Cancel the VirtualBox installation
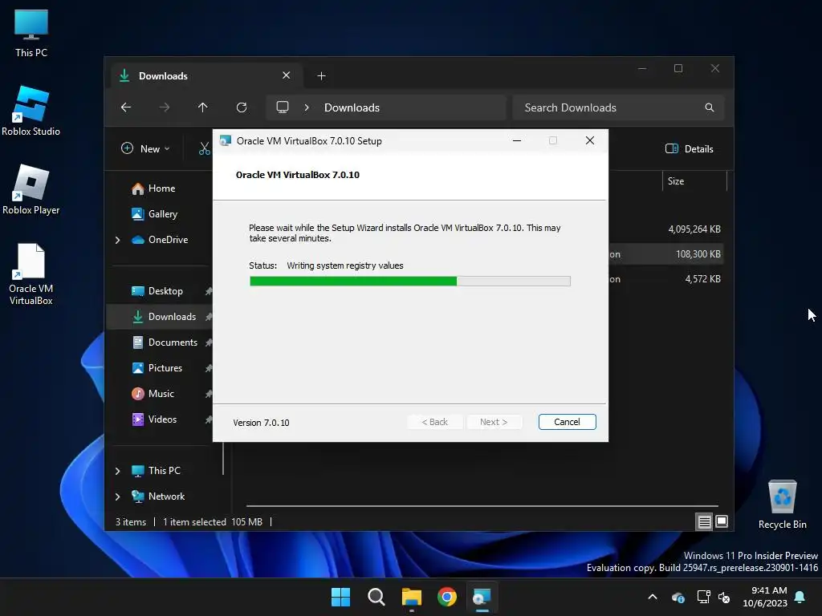 pyautogui.click(x=567, y=422)
